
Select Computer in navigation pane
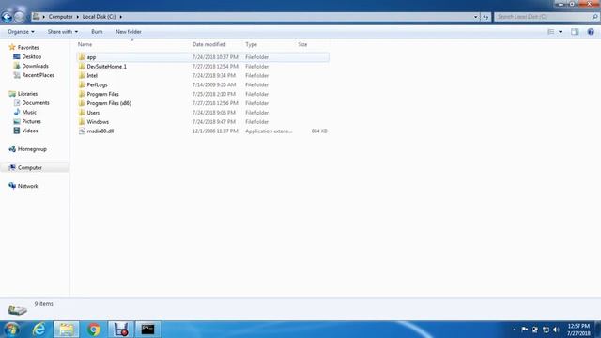30,167
